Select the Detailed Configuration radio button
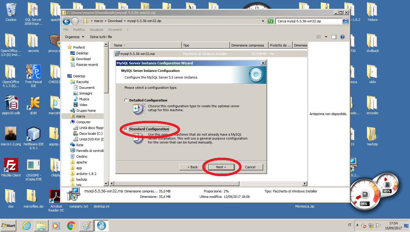Viewport: 410px width, 232px height. (126, 100)
